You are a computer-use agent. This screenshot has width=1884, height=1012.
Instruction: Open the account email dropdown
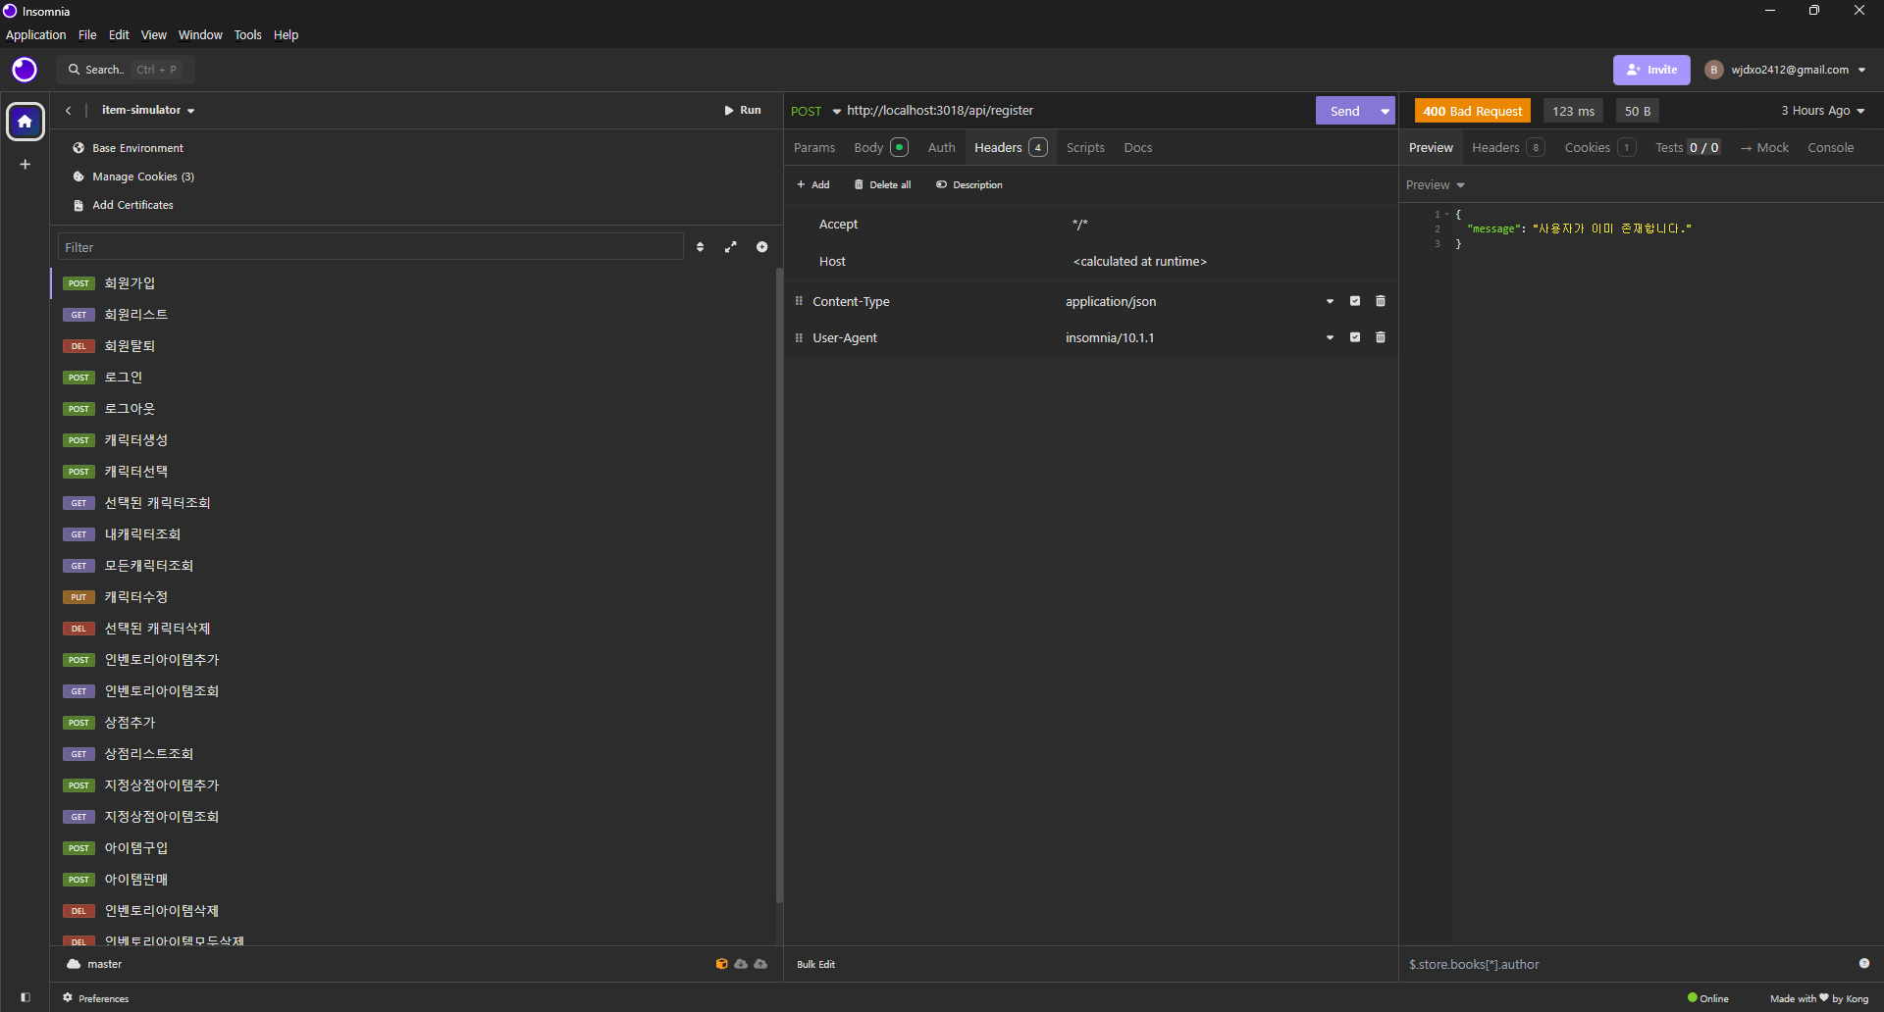(1786, 70)
